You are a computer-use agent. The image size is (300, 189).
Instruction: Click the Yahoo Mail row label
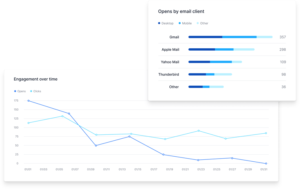click(x=170, y=62)
